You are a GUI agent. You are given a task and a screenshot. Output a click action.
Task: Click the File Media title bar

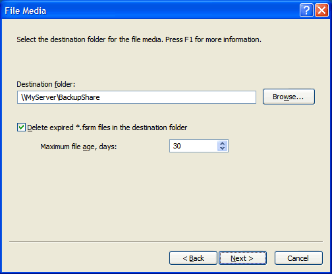tap(150, 11)
